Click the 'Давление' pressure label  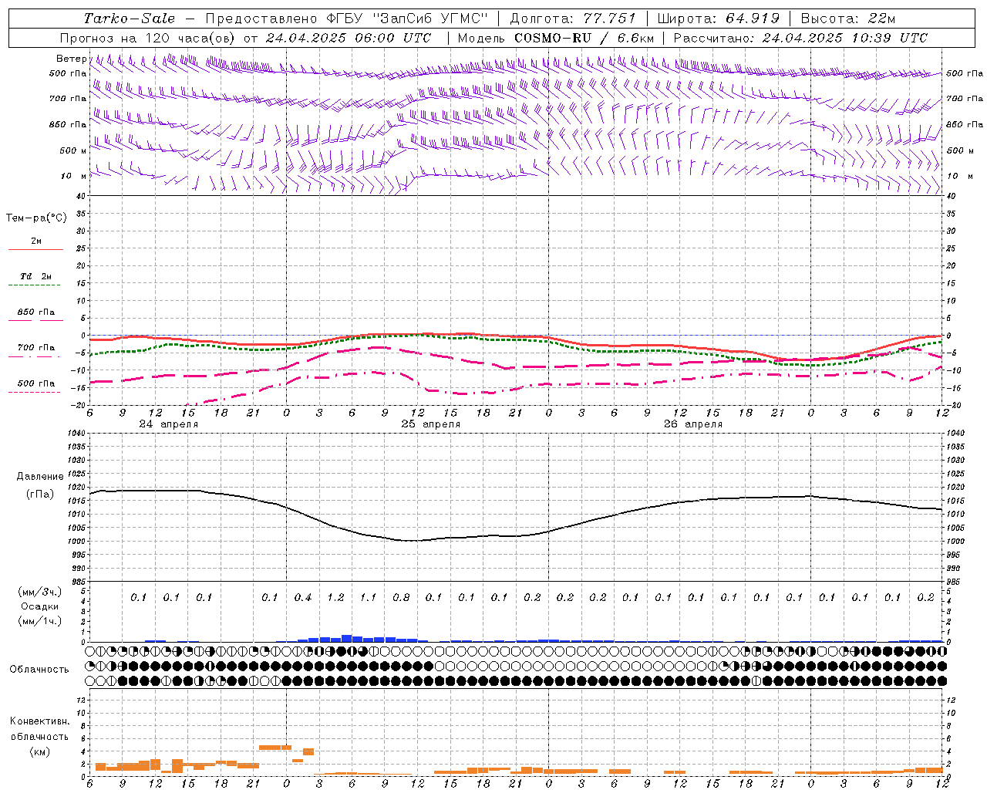tap(40, 477)
